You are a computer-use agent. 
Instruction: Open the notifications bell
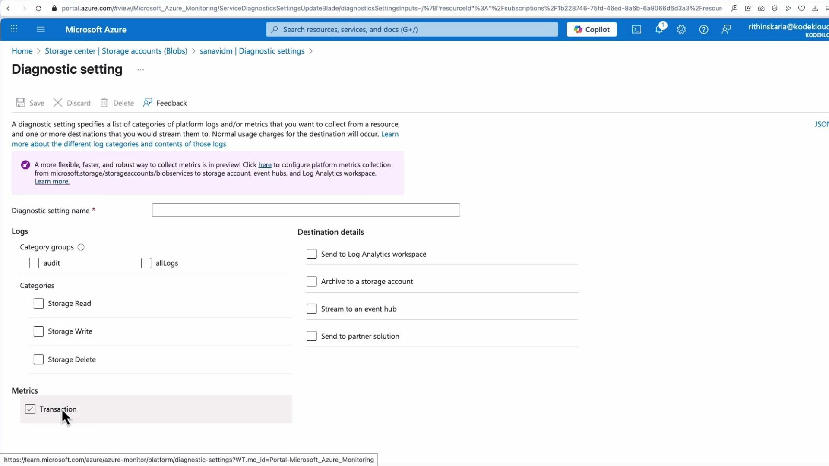659,29
